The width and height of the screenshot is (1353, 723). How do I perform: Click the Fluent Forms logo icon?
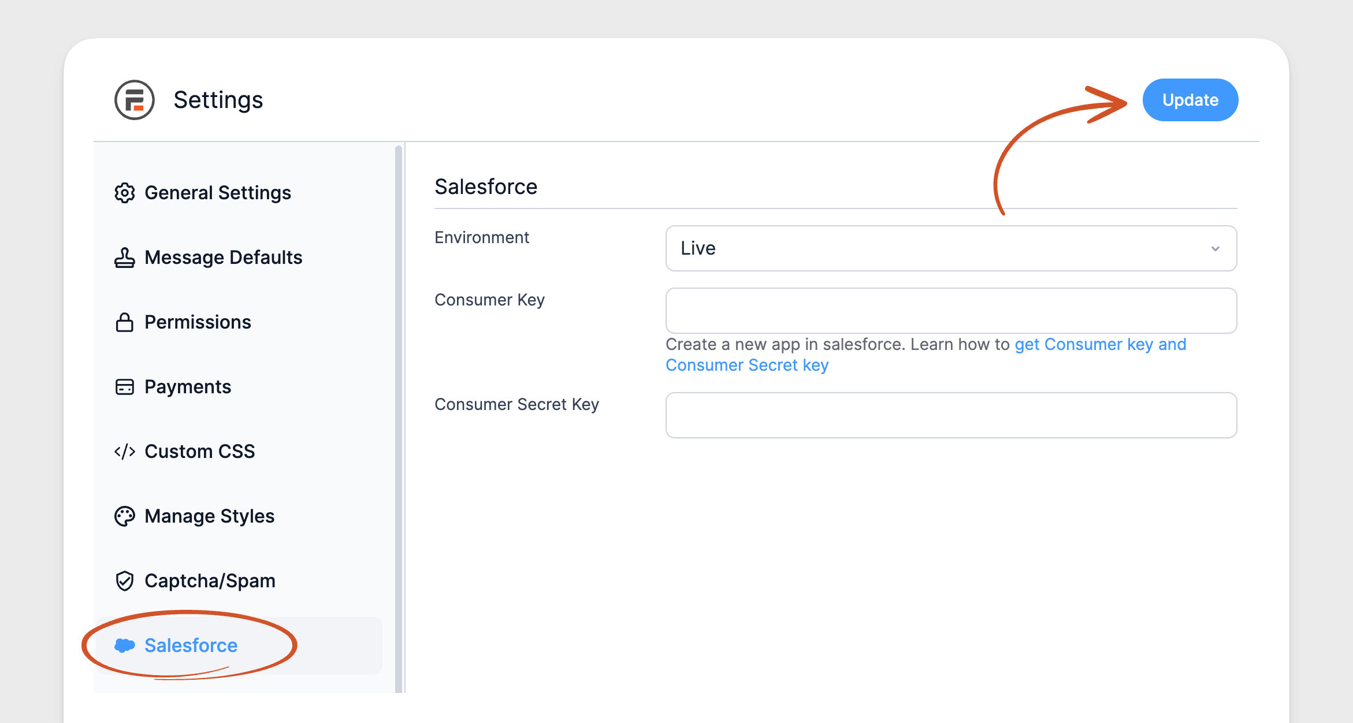pyautogui.click(x=135, y=100)
